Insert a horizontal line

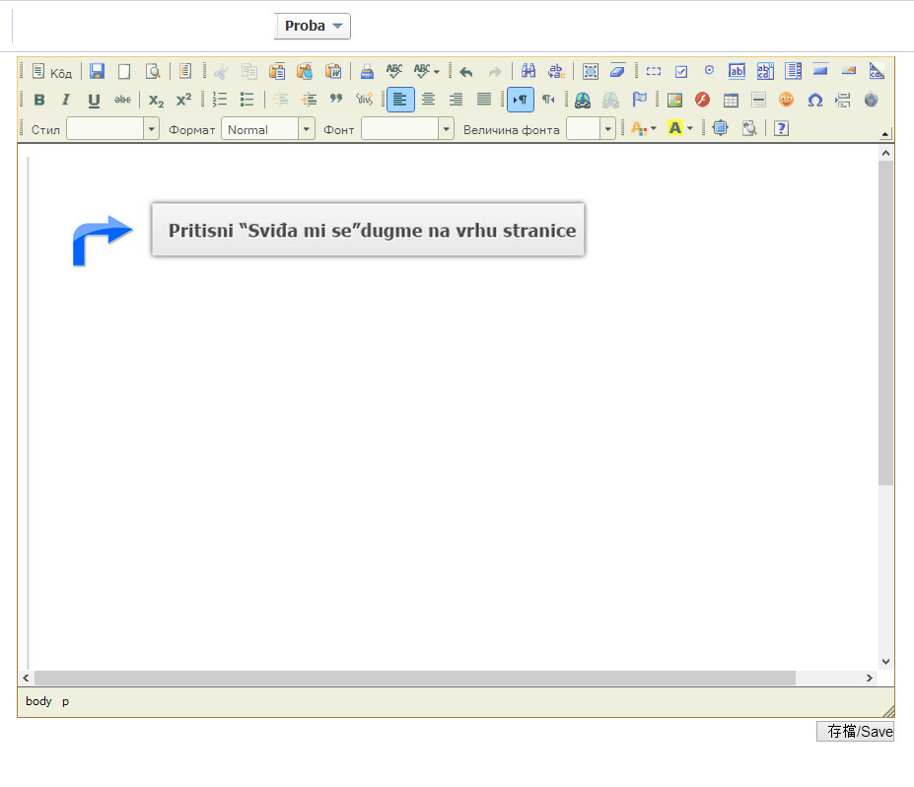click(x=758, y=100)
